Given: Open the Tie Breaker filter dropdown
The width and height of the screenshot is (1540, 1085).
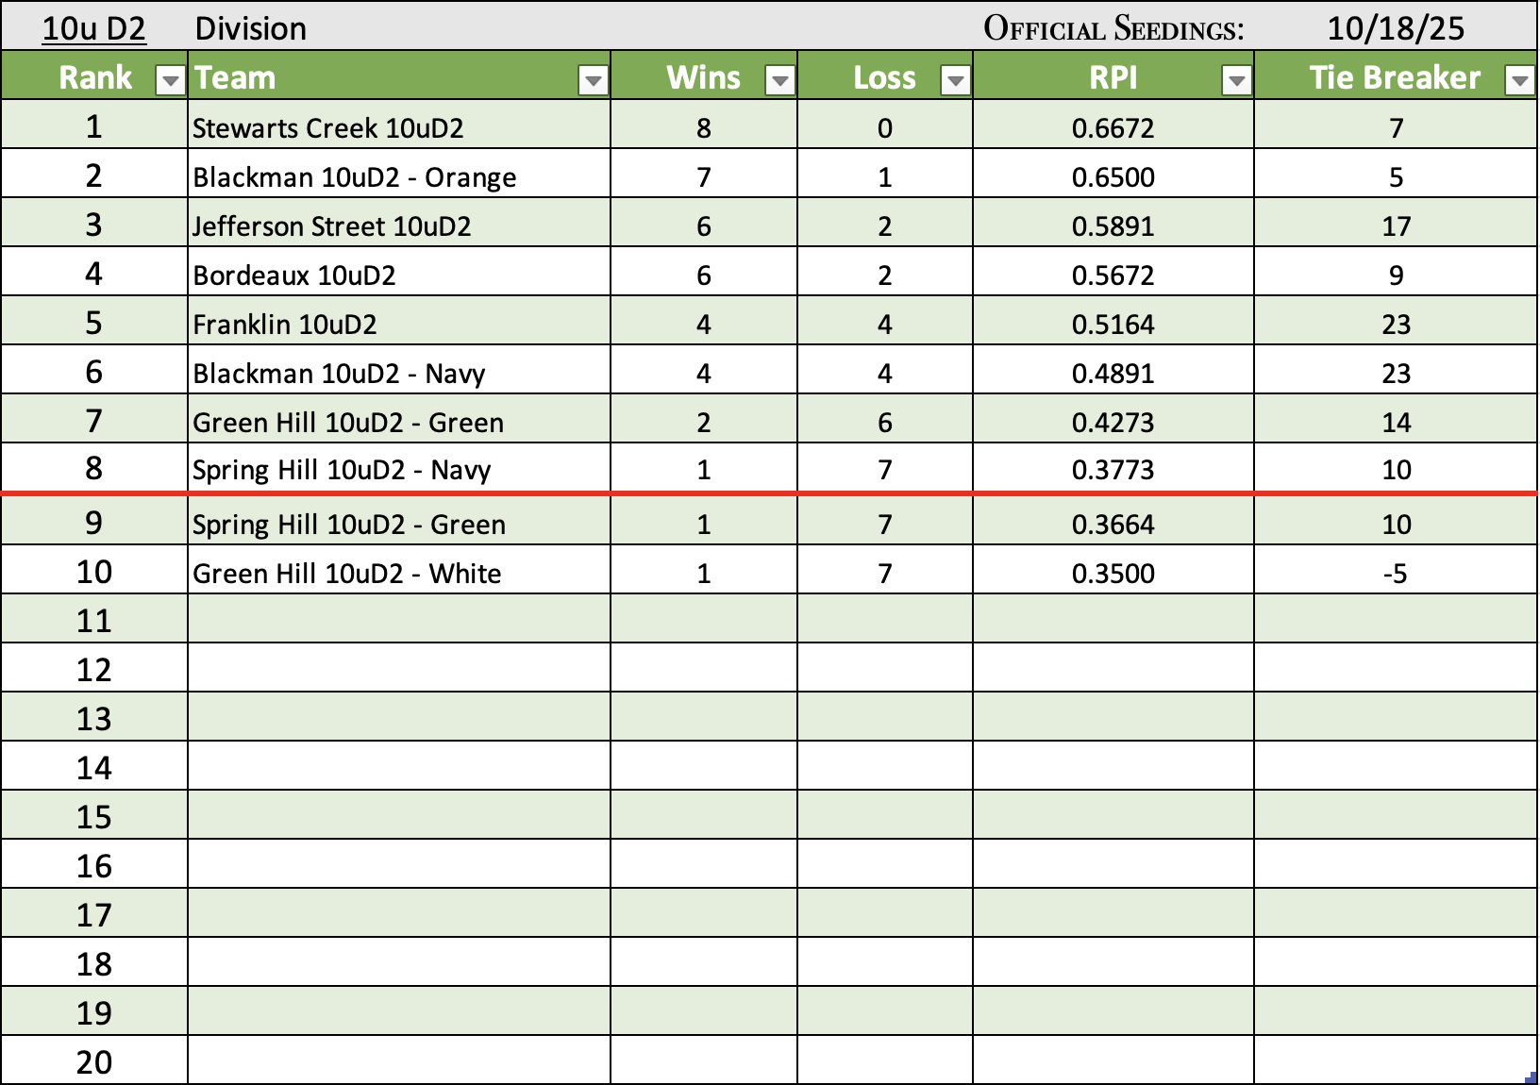Looking at the screenshot, I should pyautogui.click(x=1519, y=82).
